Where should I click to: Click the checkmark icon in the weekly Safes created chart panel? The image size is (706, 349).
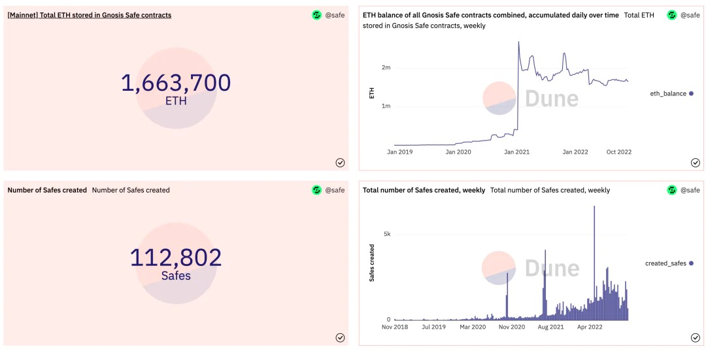click(696, 338)
